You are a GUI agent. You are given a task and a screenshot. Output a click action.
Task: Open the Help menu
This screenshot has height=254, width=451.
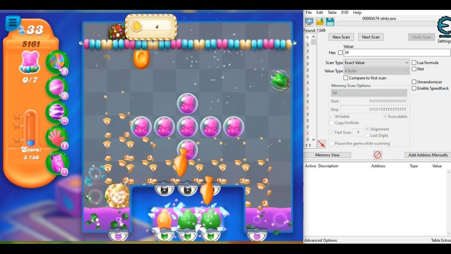[x=357, y=12]
